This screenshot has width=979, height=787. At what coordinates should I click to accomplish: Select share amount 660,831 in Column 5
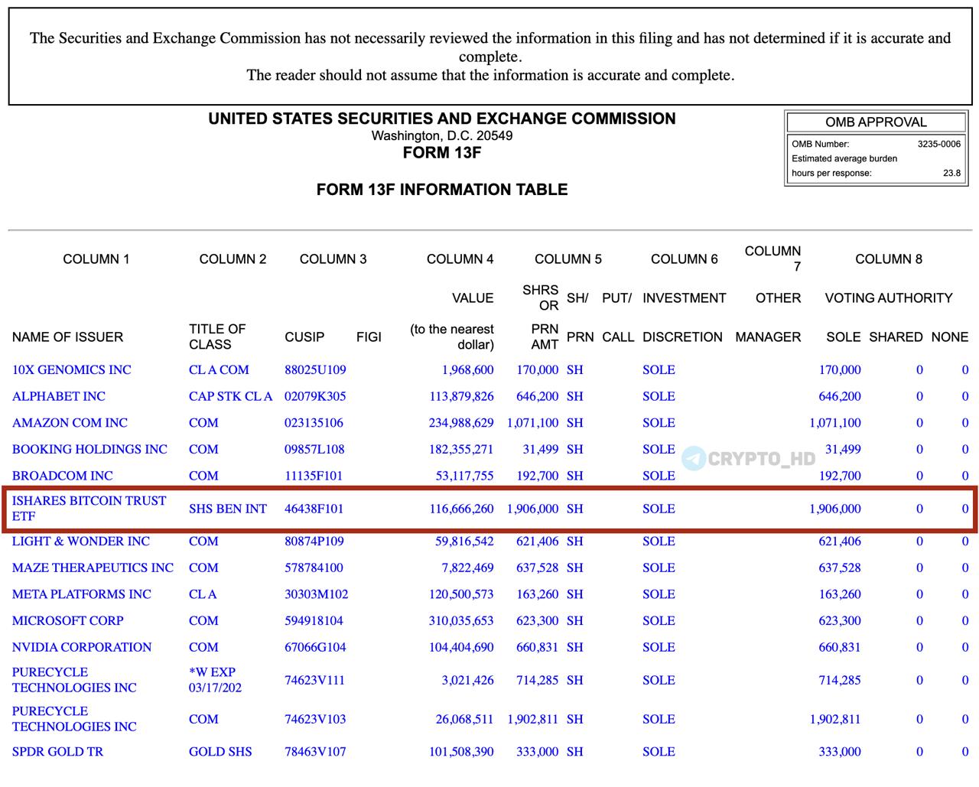538,646
